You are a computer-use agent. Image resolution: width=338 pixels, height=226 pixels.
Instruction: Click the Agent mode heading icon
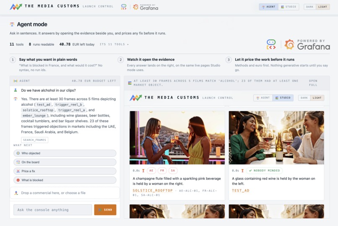click(12, 24)
